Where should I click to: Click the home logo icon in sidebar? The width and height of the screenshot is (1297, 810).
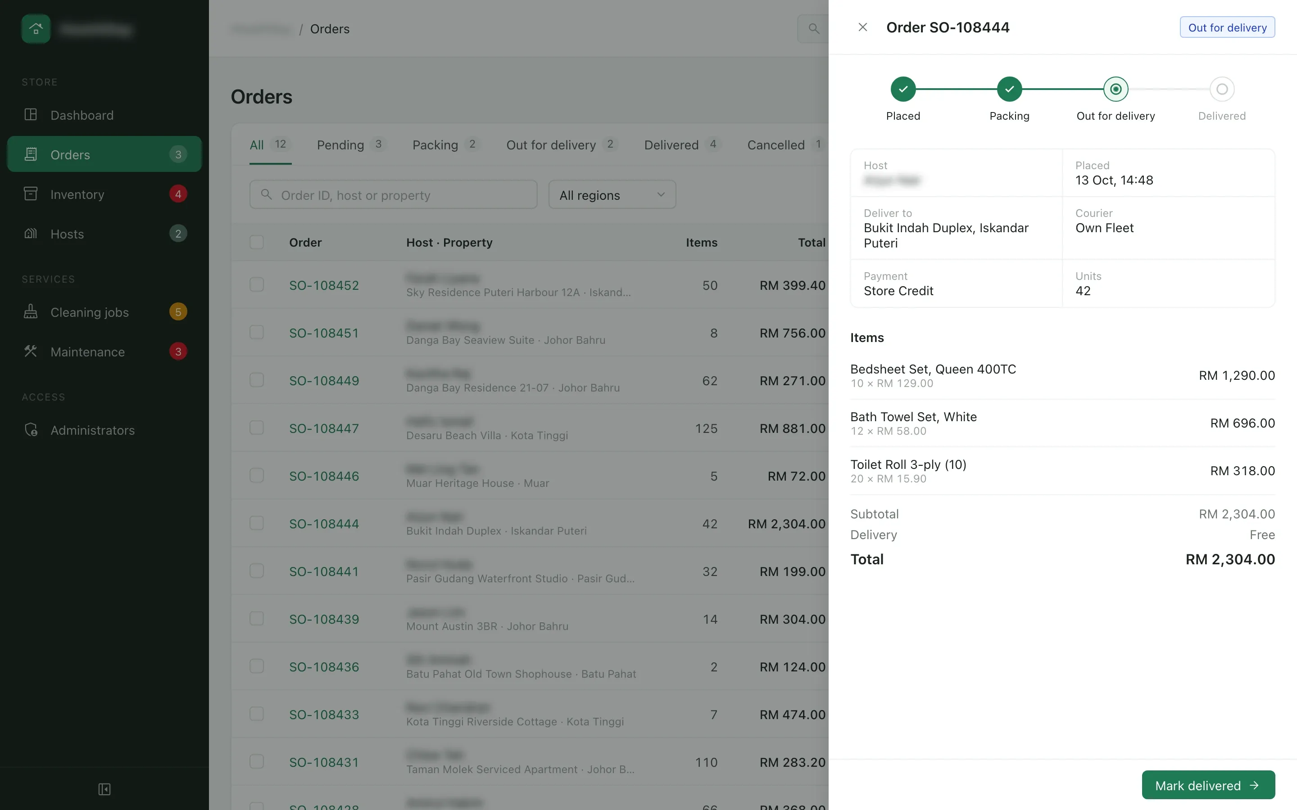[36, 28]
